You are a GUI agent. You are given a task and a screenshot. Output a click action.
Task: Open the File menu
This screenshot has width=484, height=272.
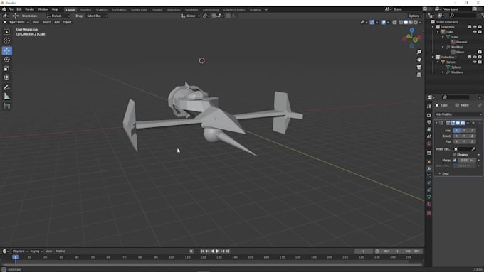[11, 9]
